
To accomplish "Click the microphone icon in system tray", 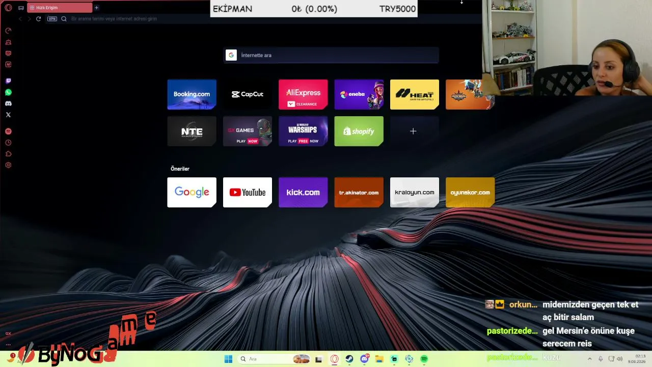I will (x=601, y=359).
